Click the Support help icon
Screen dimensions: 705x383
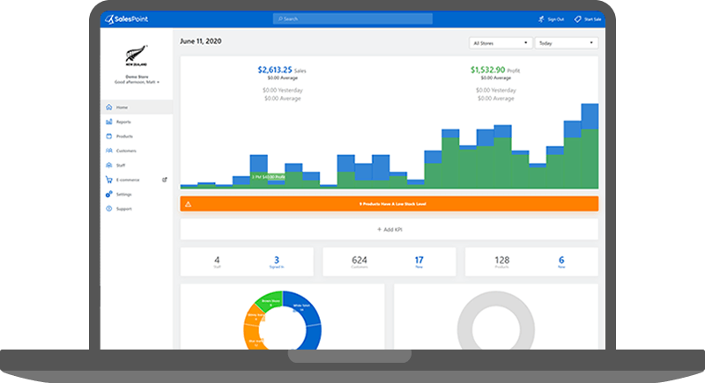[x=108, y=209]
